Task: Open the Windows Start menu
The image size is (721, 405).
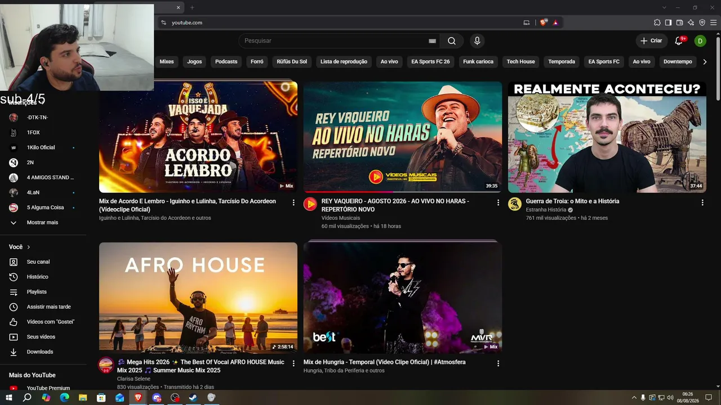Action: [x=9, y=398]
